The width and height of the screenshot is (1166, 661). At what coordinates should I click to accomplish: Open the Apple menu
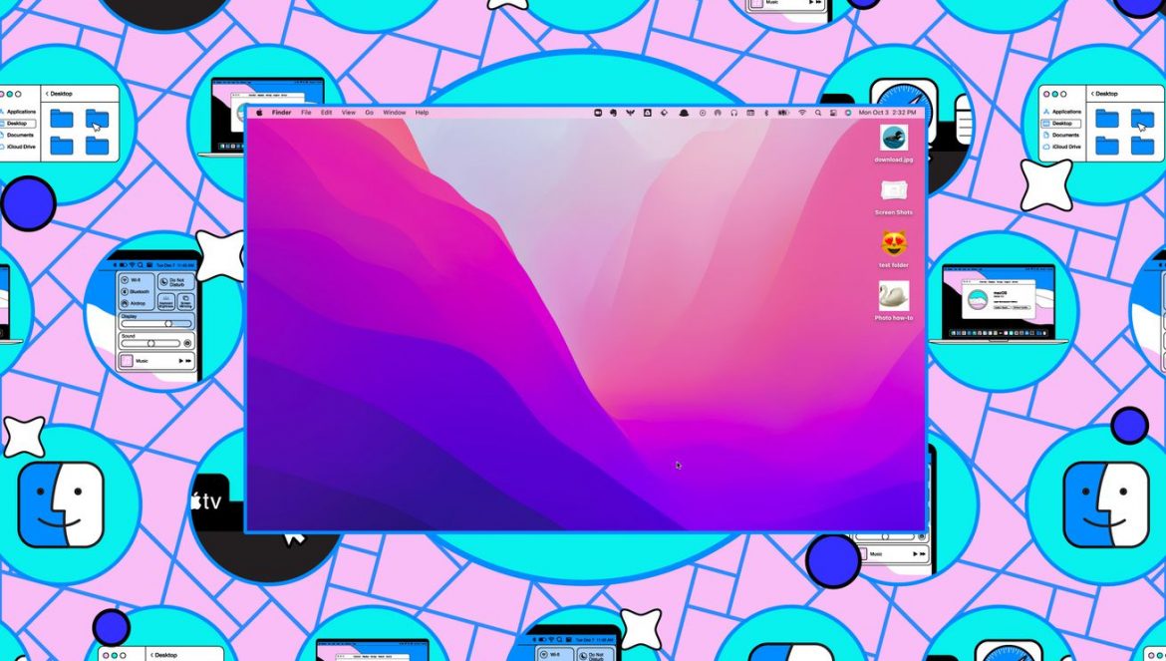259,113
